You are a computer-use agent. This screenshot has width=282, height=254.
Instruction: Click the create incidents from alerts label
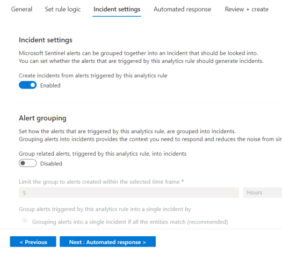click(93, 76)
